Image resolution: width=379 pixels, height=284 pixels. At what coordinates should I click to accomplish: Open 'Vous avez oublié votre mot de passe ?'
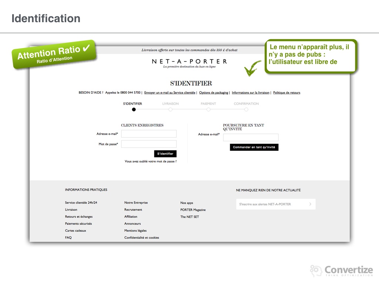tap(151, 161)
